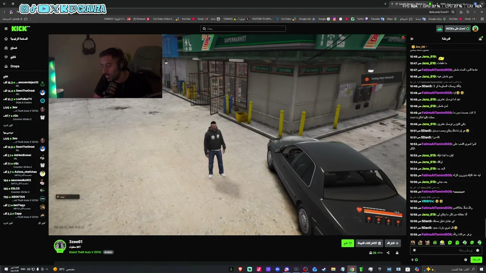Screen dimensions: 486x273
Task: Show more followed channels
Action: [x=8, y=125]
